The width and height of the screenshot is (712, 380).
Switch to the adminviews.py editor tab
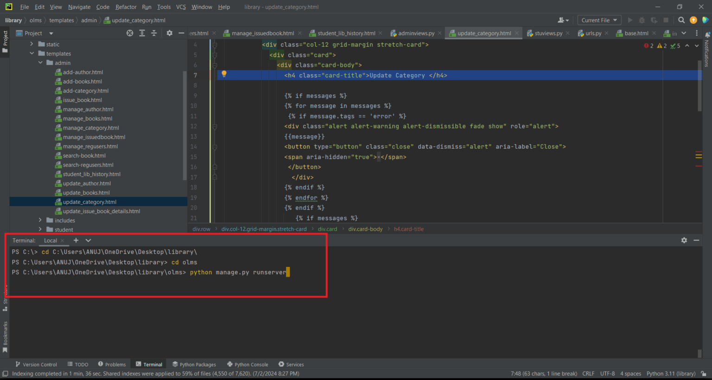(x=416, y=33)
